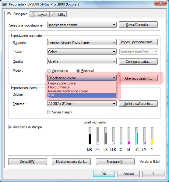Click the Utility wrench icon
The height and width of the screenshot is (182, 169).
(53, 14)
